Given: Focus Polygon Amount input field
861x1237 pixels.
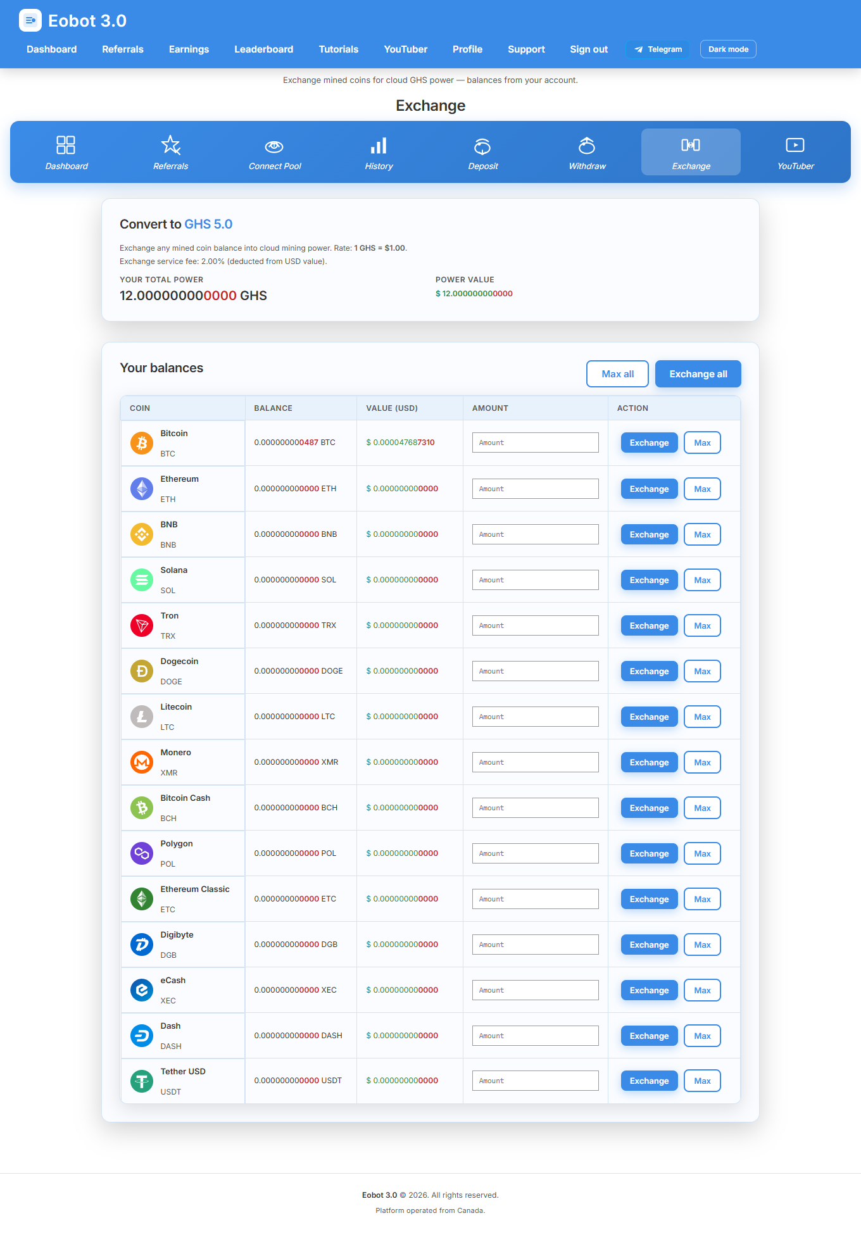Looking at the screenshot, I should point(535,853).
